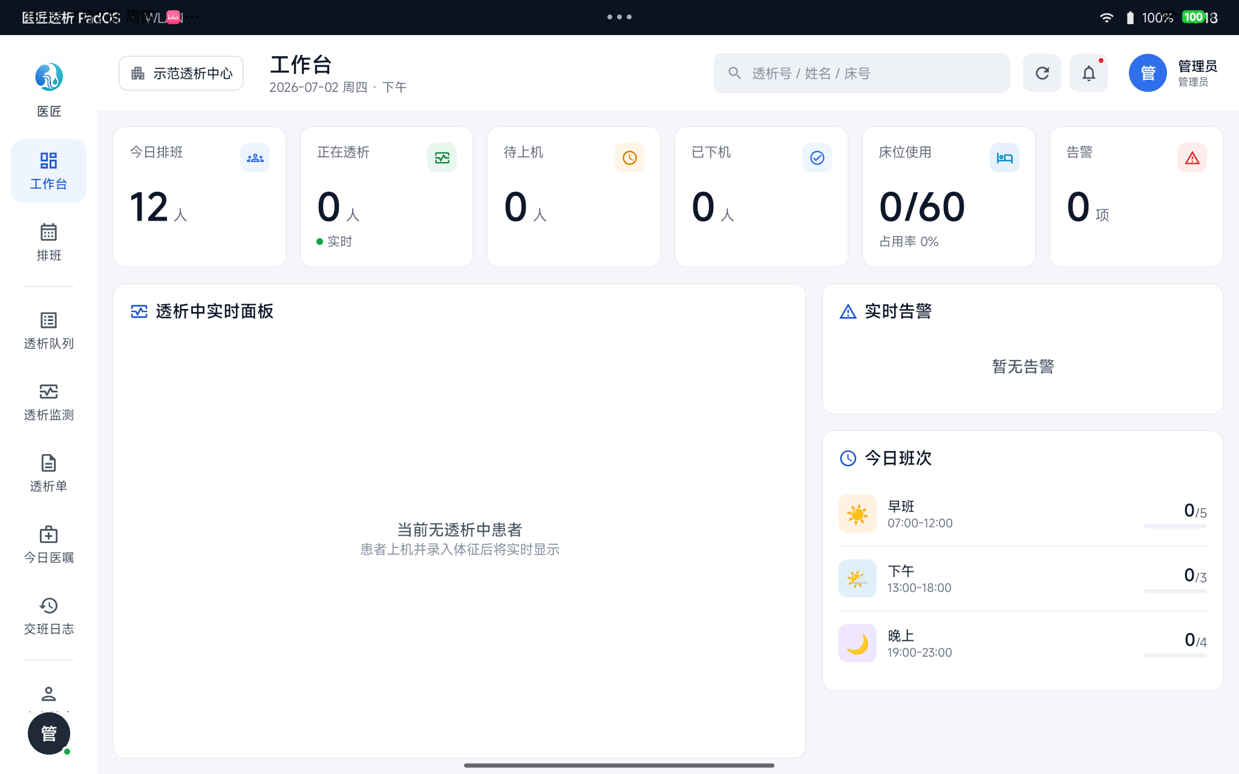Click the 今日班次 clock icon
The image size is (1239, 774).
(x=848, y=458)
